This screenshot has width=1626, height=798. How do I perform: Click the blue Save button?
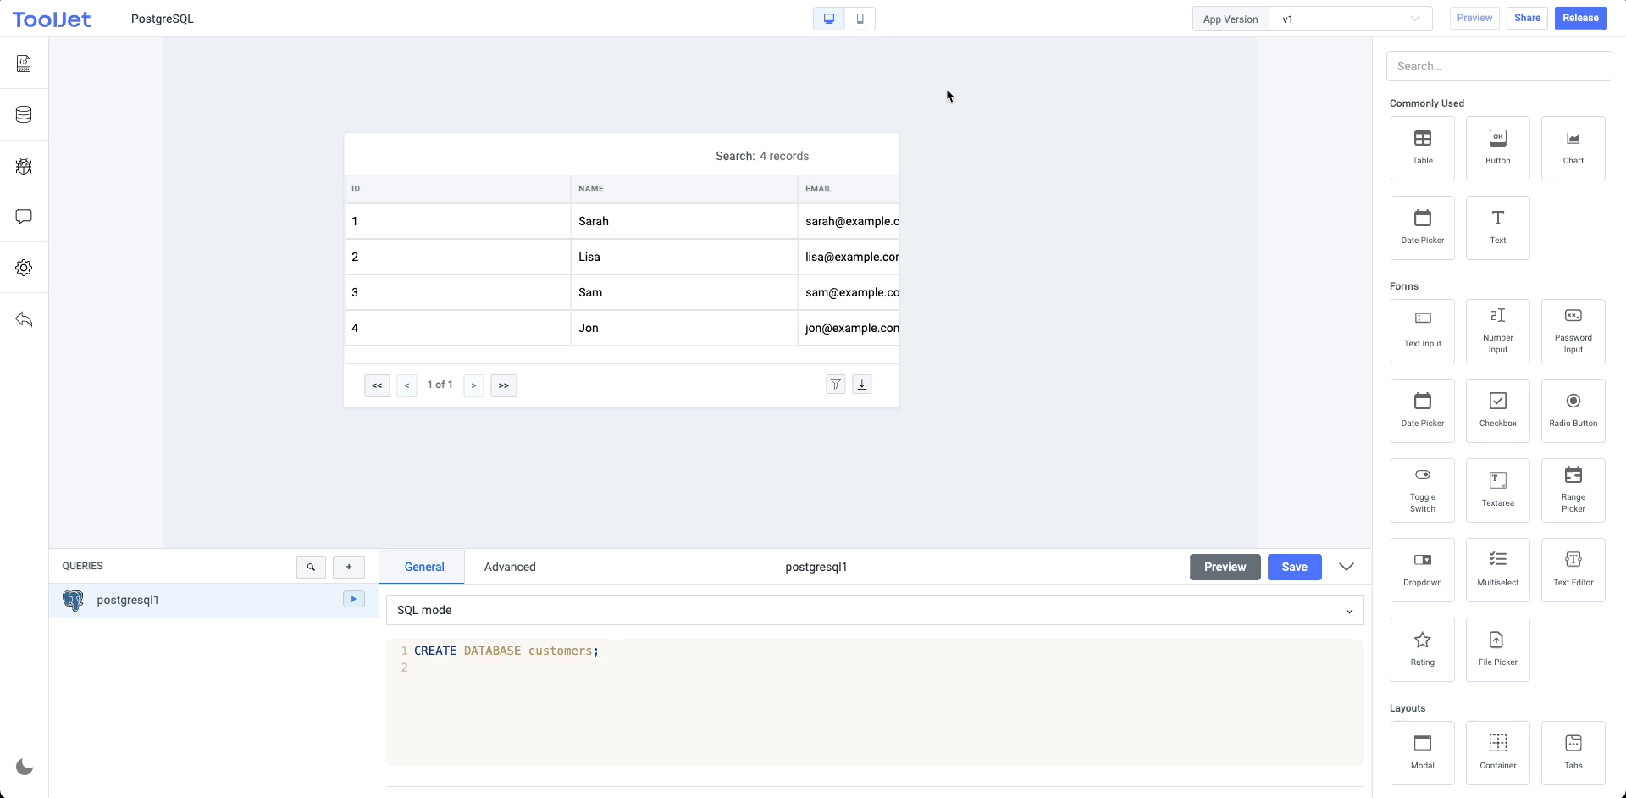1294,567
